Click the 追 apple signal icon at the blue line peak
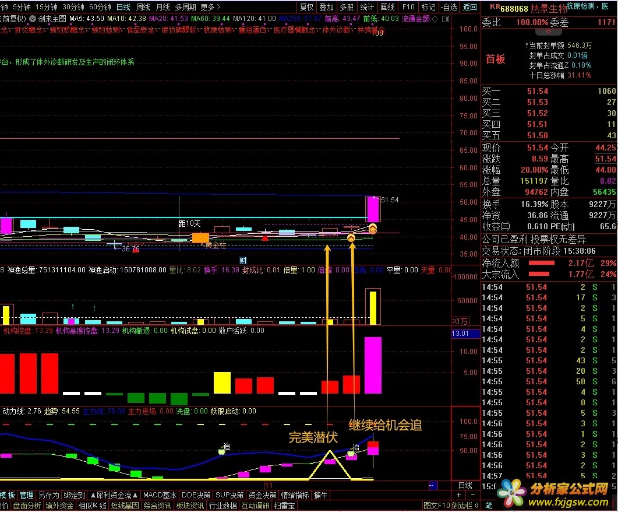Viewport: 618px width, 512px height. pyautogui.click(x=222, y=450)
